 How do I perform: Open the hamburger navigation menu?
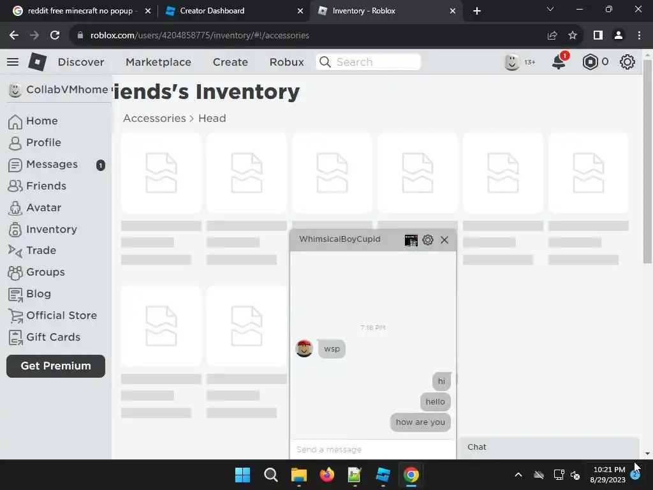(13, 62)
